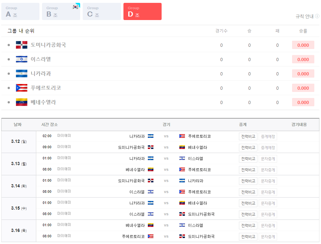The image size is (321, 244).
Task: Click 문자중계 for 3.14 01:00 game
Action: point(268,181)
